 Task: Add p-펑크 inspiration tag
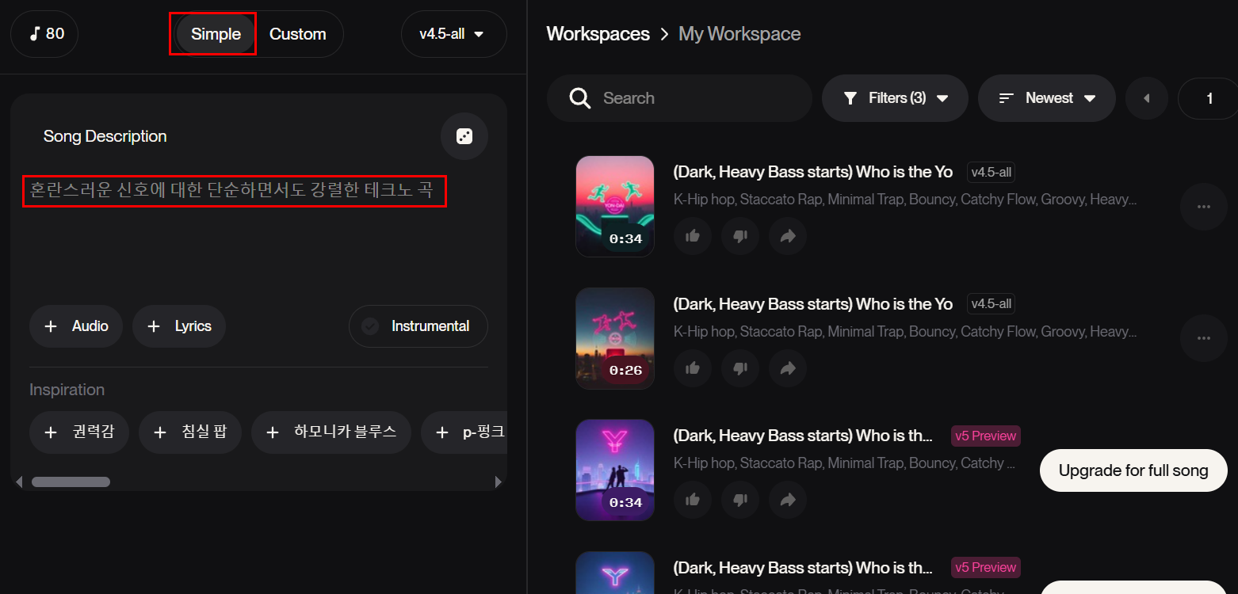(x=464, y=432)
